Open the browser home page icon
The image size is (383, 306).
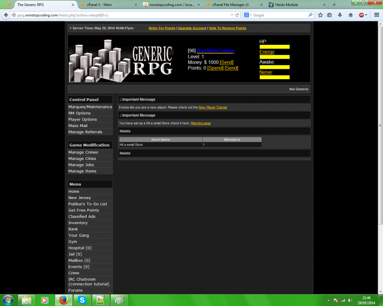click(350, 15)
